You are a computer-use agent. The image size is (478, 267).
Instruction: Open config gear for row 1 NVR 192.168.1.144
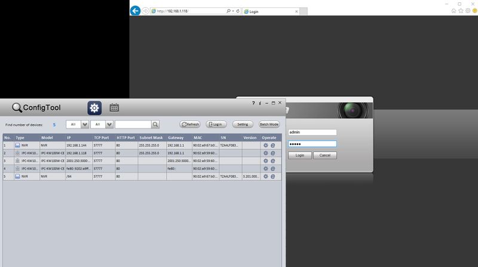[x=266, y=145]
